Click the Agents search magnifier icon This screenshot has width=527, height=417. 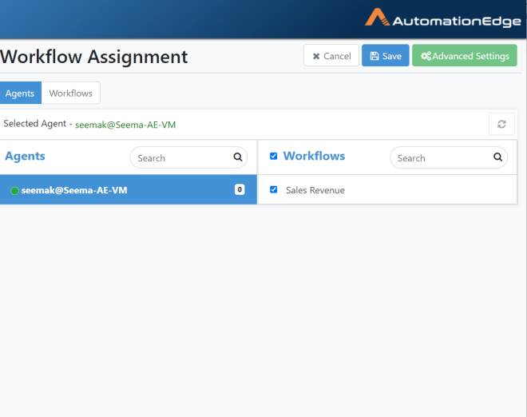[238, 157]
